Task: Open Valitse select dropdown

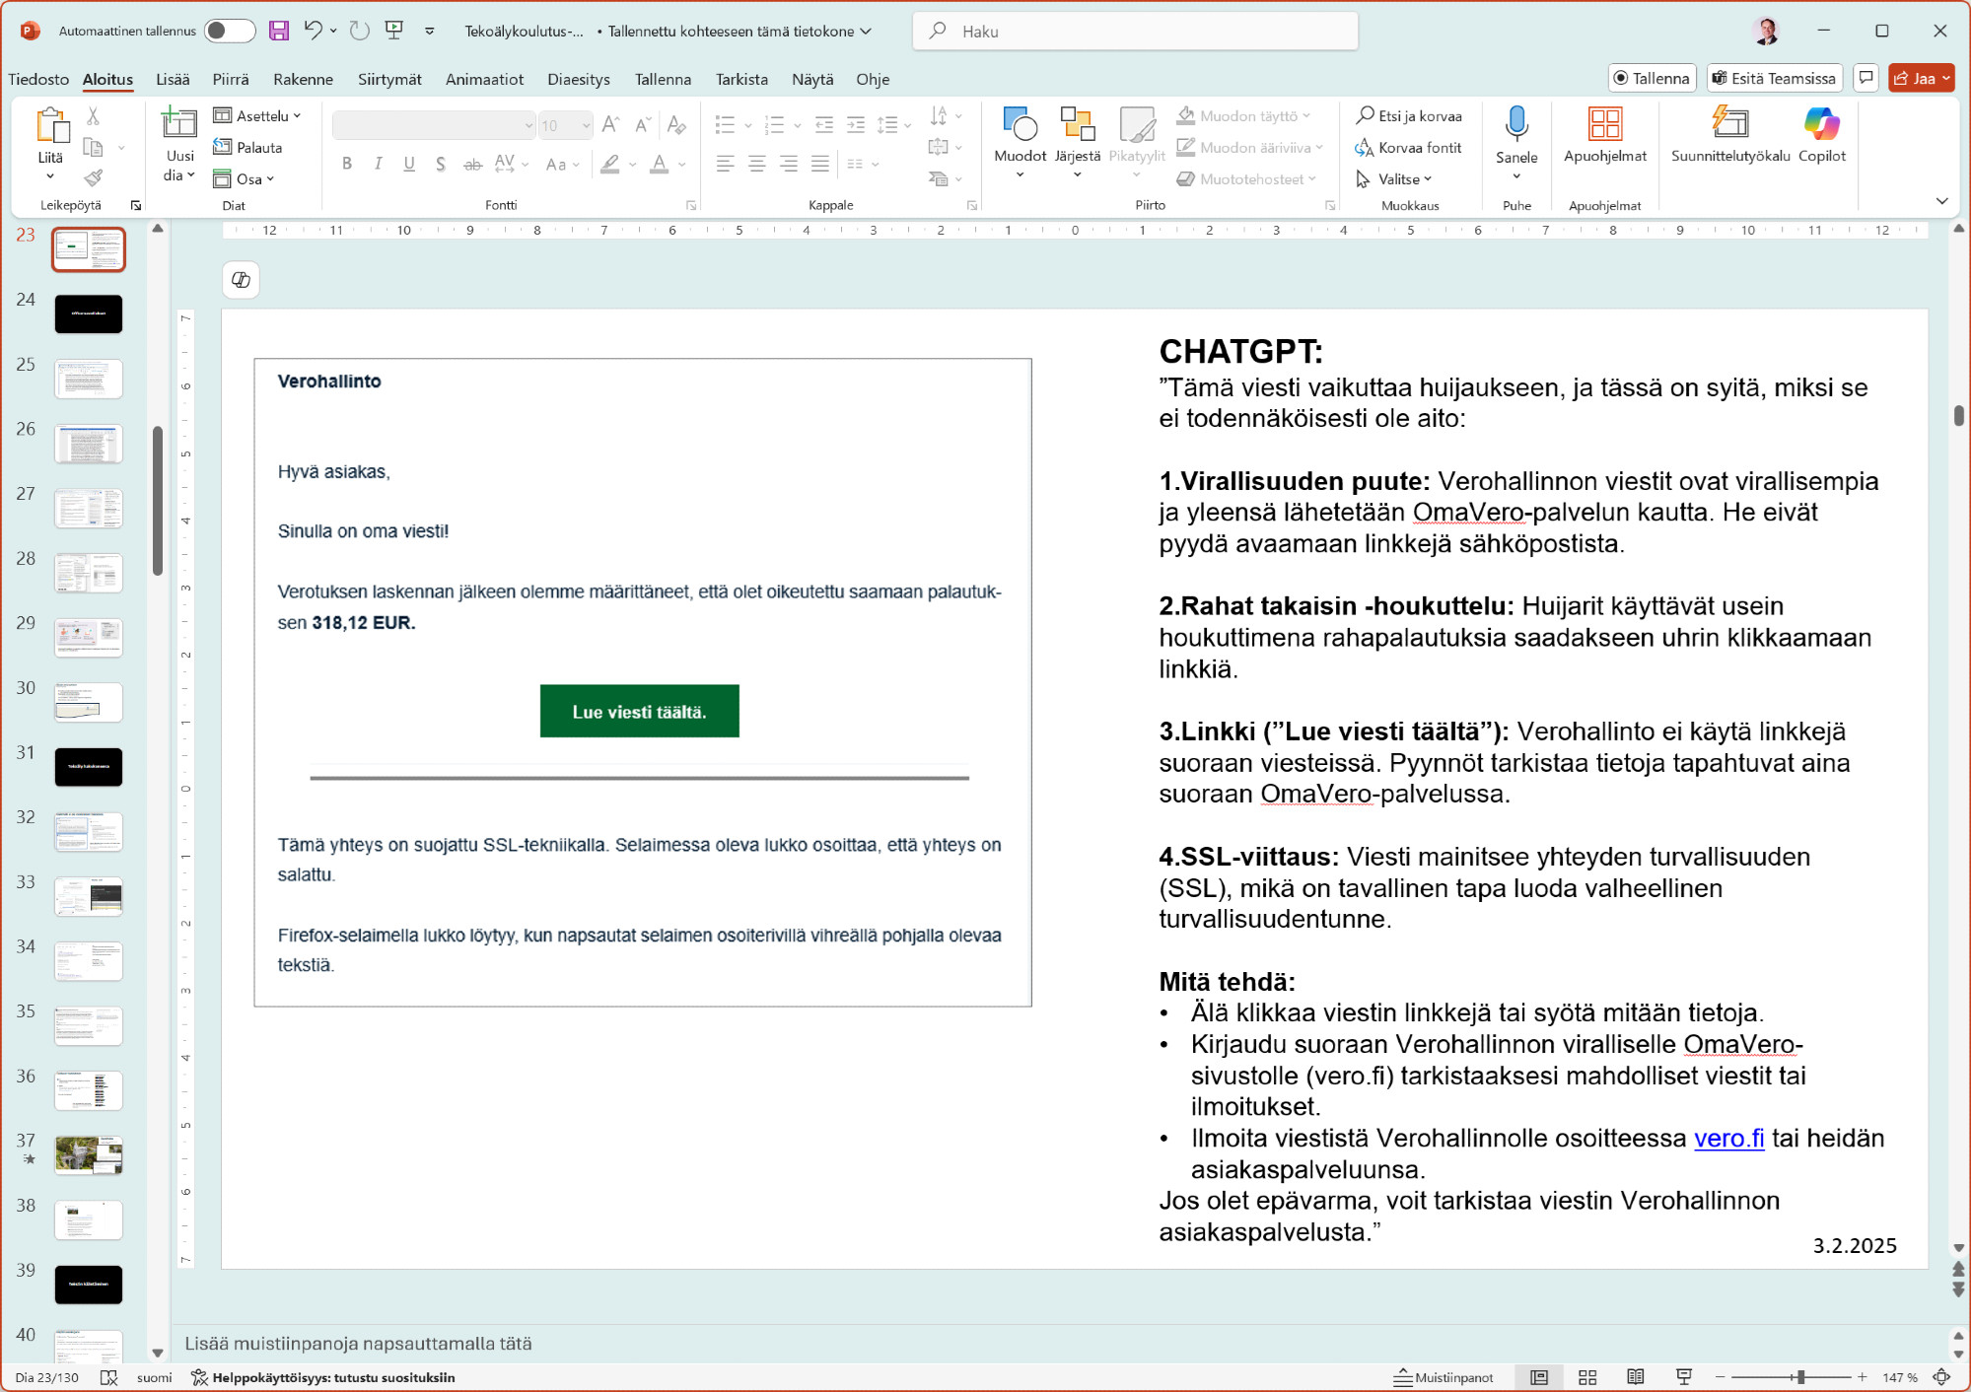Action: [x=1393, y=178]
